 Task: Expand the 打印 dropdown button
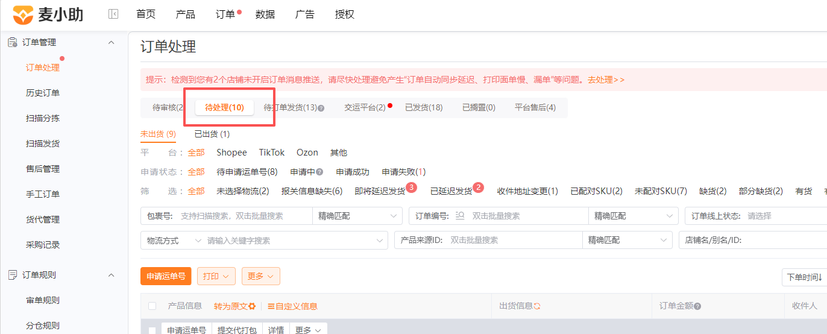(216, 276)
